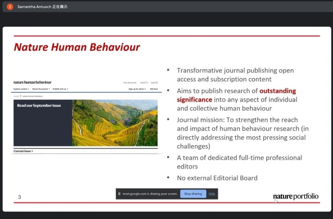Click the bold outstanding significance text
This screenshot has height=219, width=333.
(x=236, y=95)
